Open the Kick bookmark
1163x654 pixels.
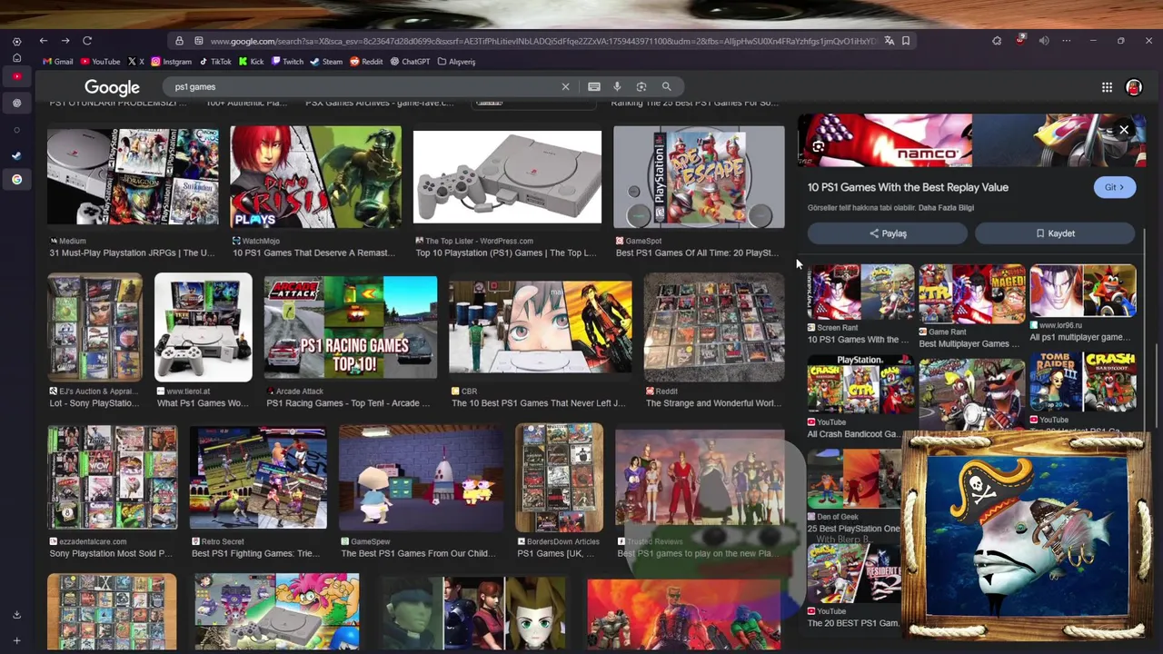pos(251,62)
